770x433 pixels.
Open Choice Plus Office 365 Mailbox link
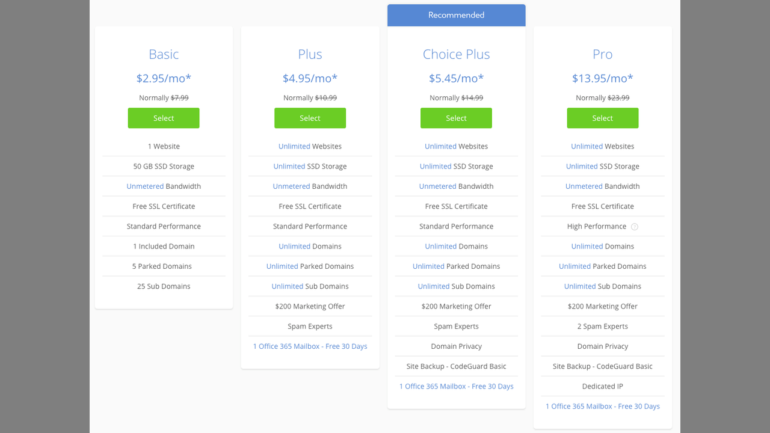click(456, 386)
